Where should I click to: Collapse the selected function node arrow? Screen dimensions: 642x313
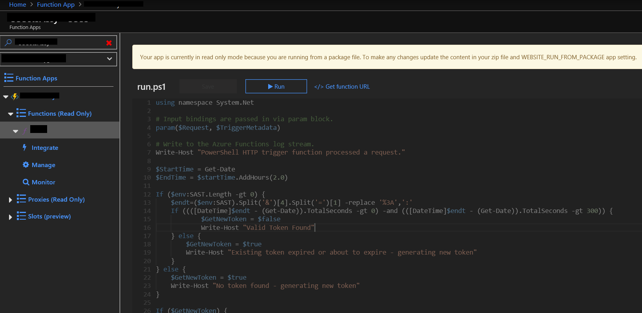click(x=16, y=131)
